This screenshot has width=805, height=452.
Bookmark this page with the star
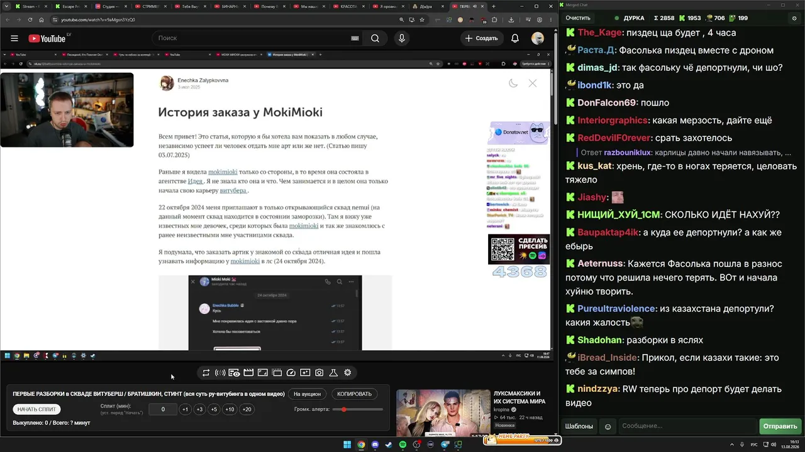pyautogui.click(x=421, y=19)
